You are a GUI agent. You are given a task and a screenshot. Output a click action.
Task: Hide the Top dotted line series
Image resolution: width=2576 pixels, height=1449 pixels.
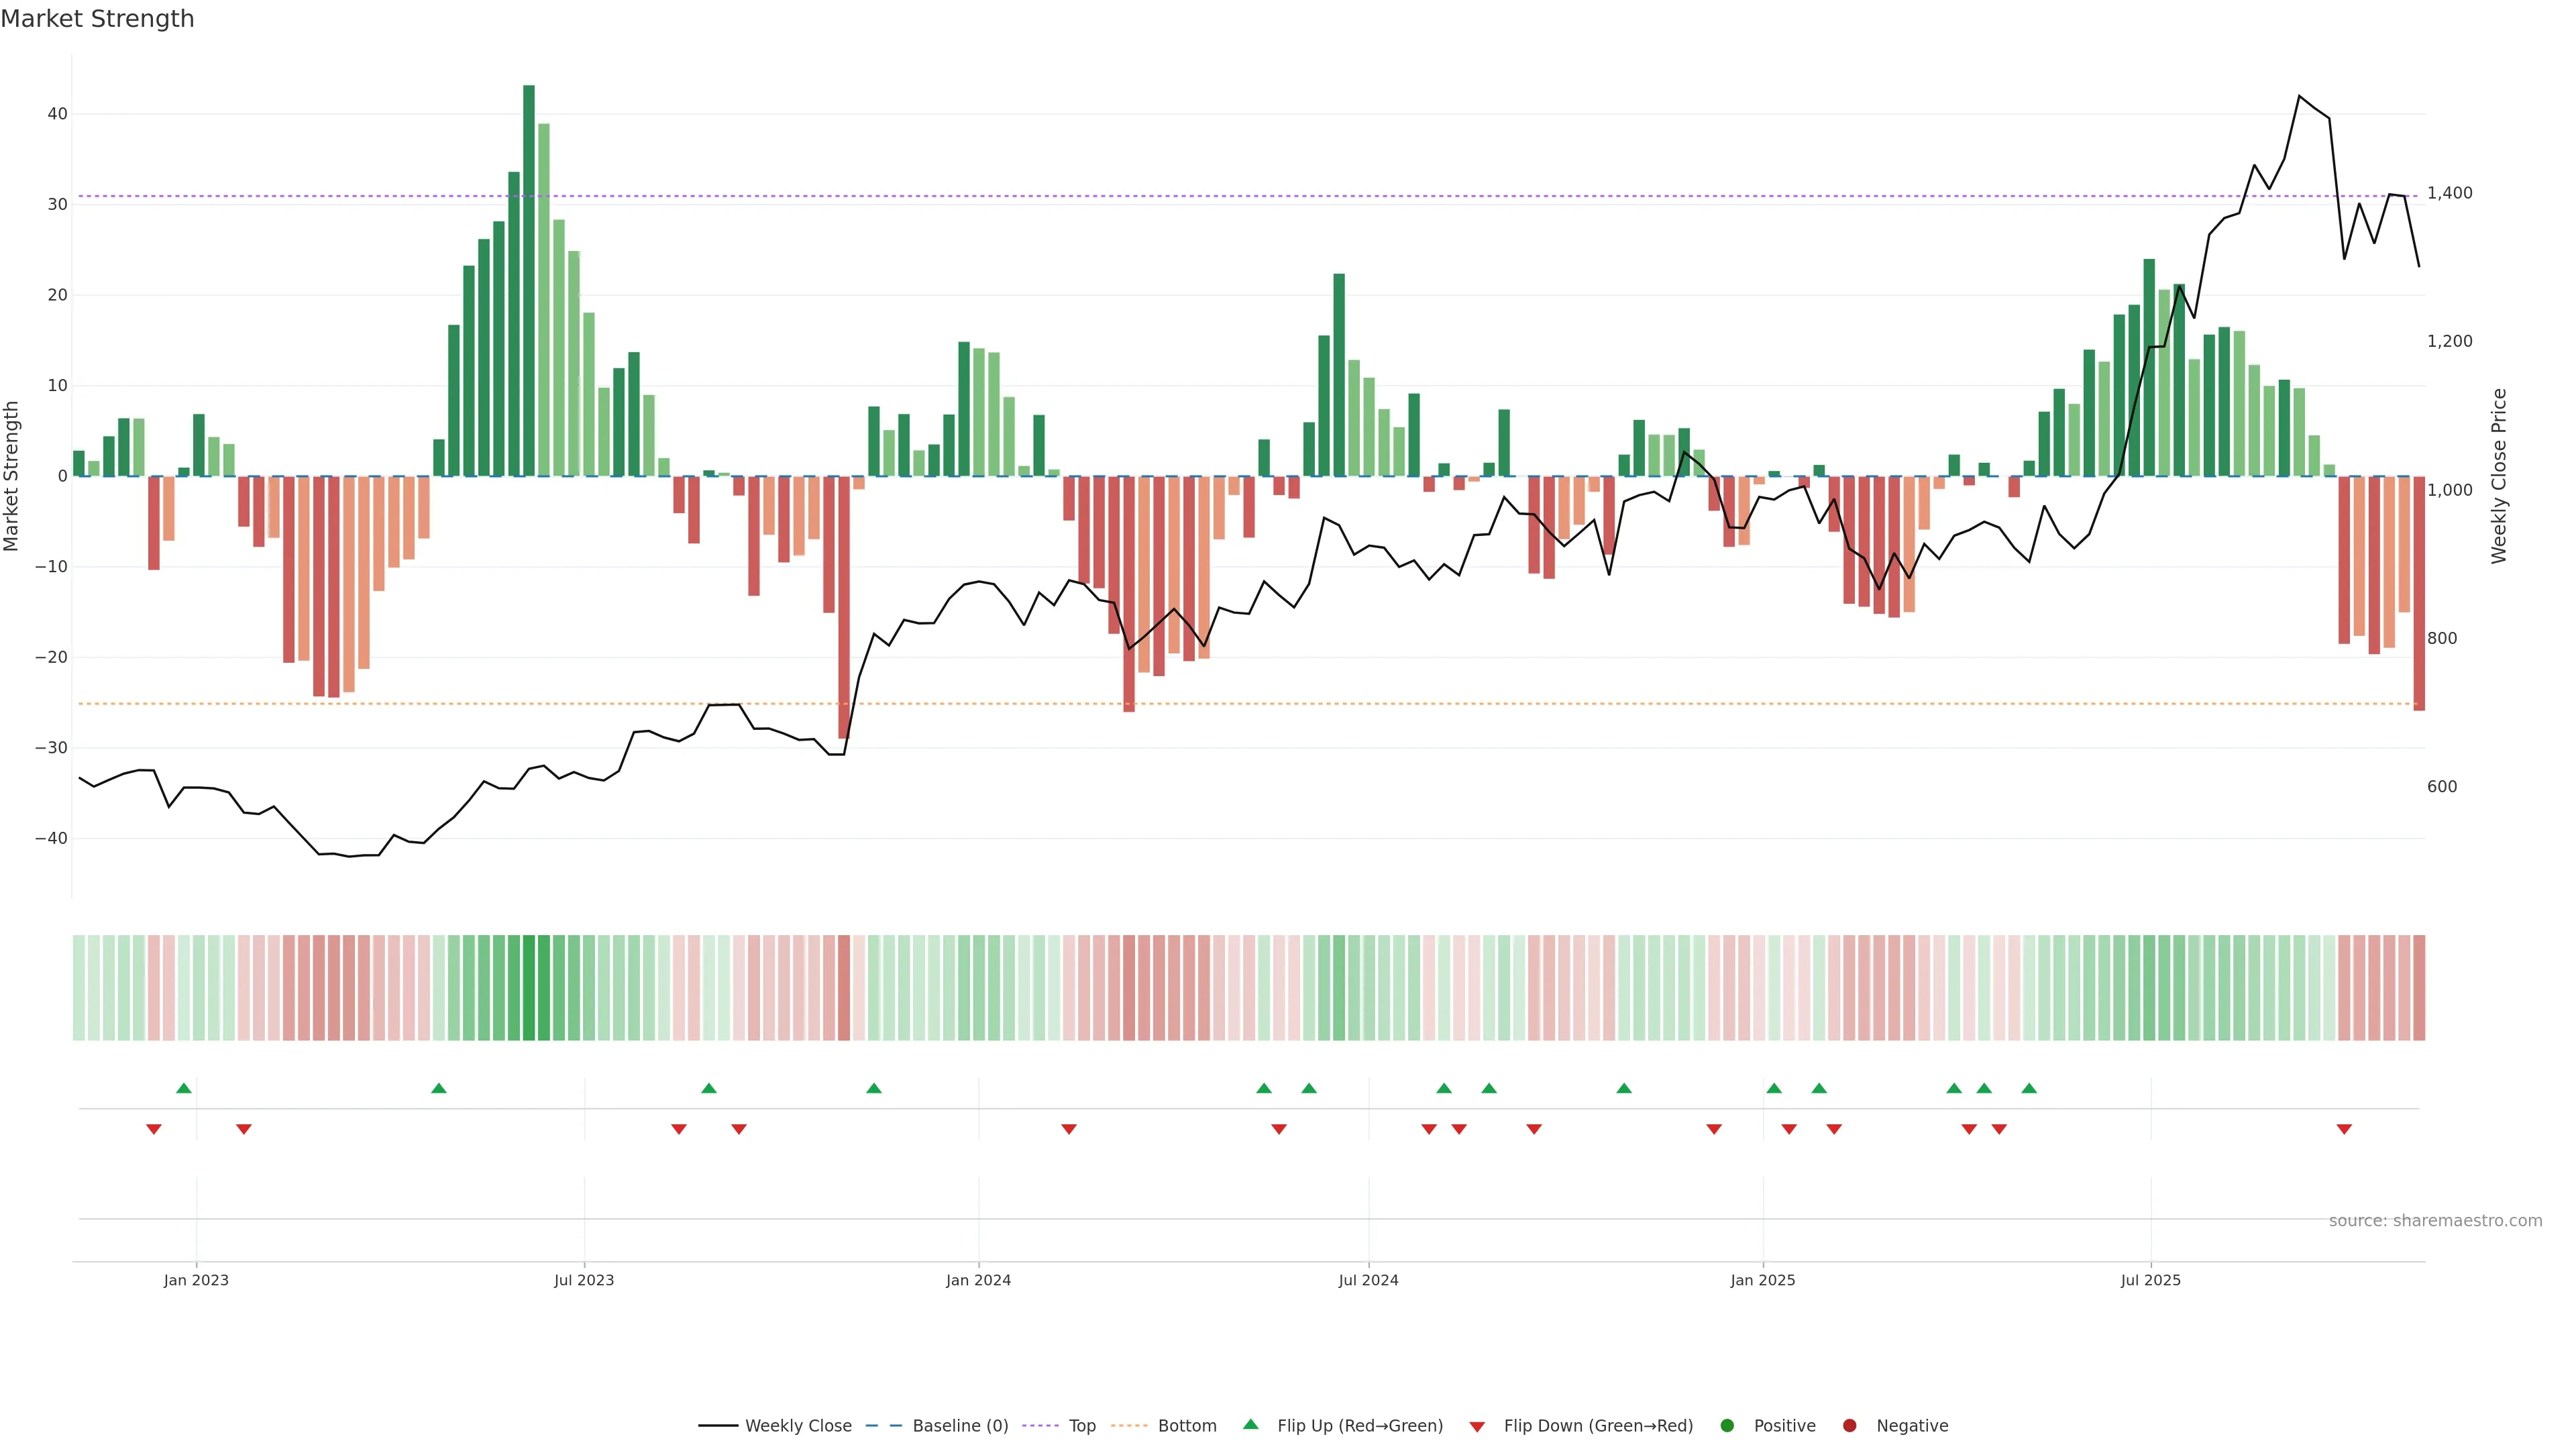[x=1081, y=1425]
